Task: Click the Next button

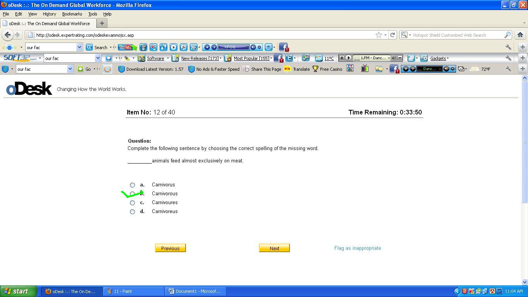Action: (x=274, y=248)
